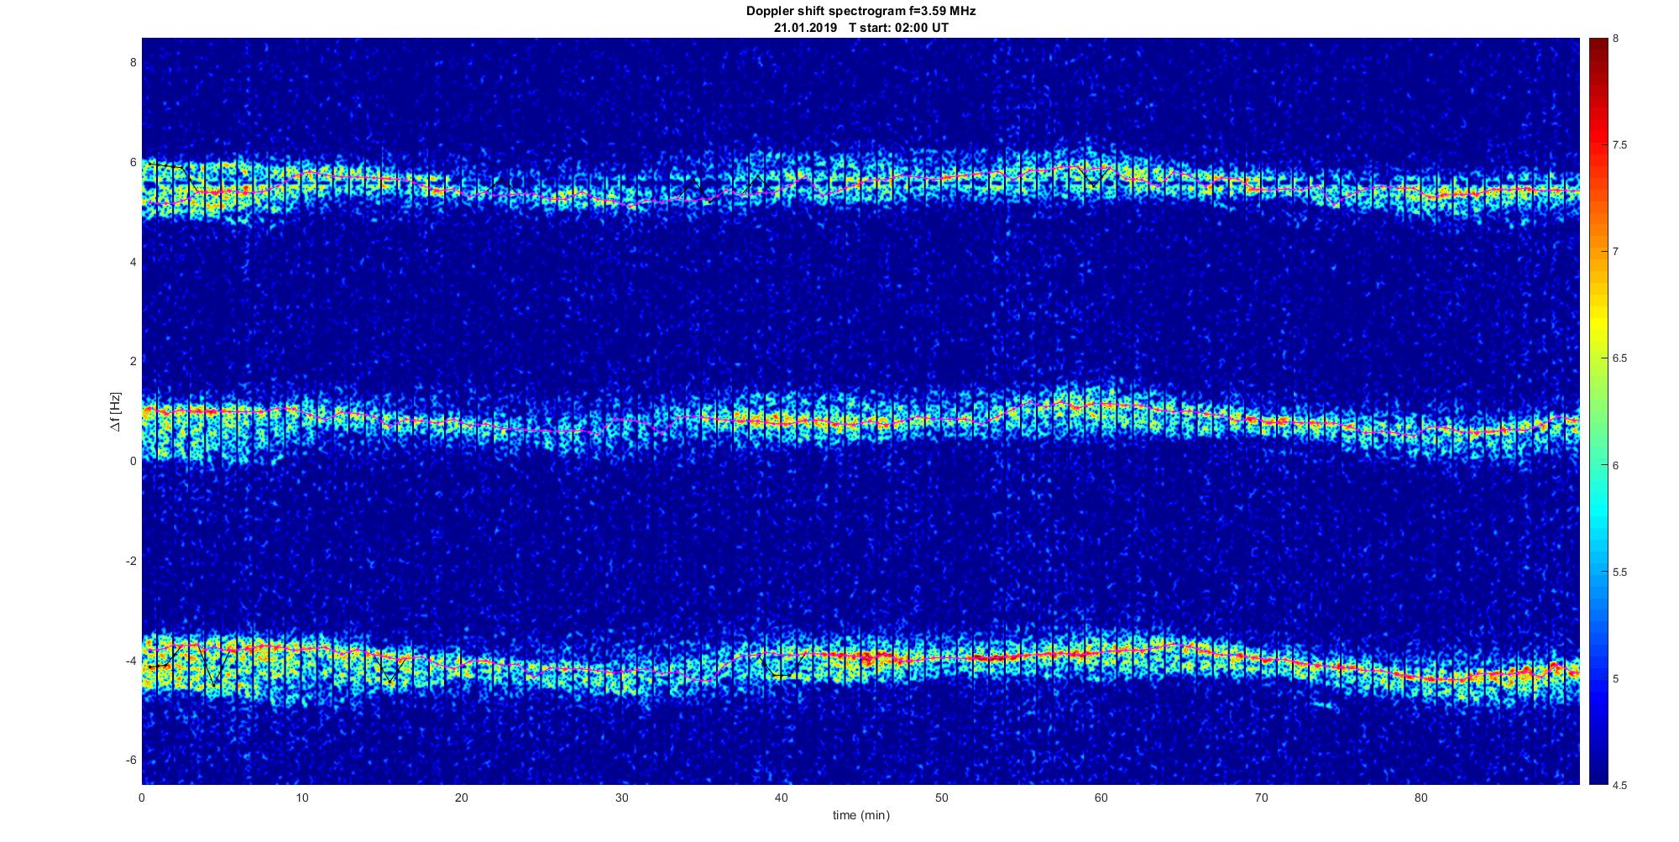Viewport: 1679px width, 842px height.
Task: Click the colorbar tick label "7.5"
Action: point(1619,145)
